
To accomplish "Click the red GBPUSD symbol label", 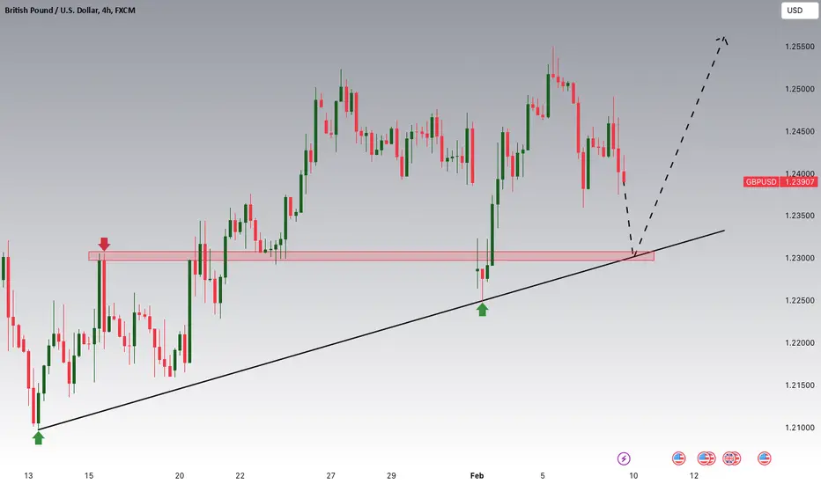I will (x=761, y=181).
